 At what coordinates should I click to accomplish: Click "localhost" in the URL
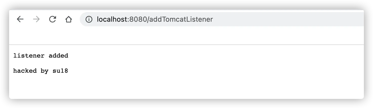(x=112, y=19)
